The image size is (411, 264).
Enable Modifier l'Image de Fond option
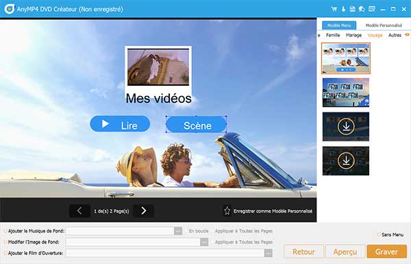pos(5,242)
